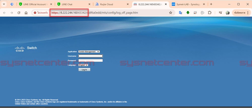The width and height of the screenshot is (252, 108).
Task: Open the media control music icon
Action: coord(220,13)
